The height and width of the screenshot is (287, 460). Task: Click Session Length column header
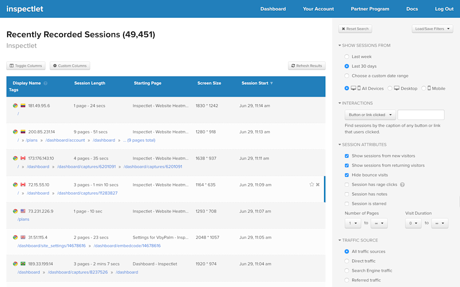(x=89, y=83)
